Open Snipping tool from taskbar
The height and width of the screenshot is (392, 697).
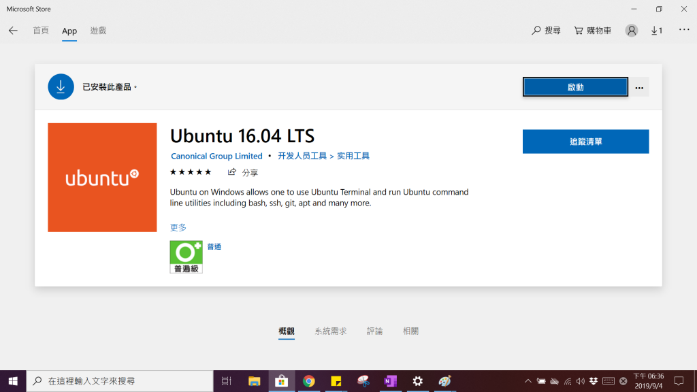[363, 381]
